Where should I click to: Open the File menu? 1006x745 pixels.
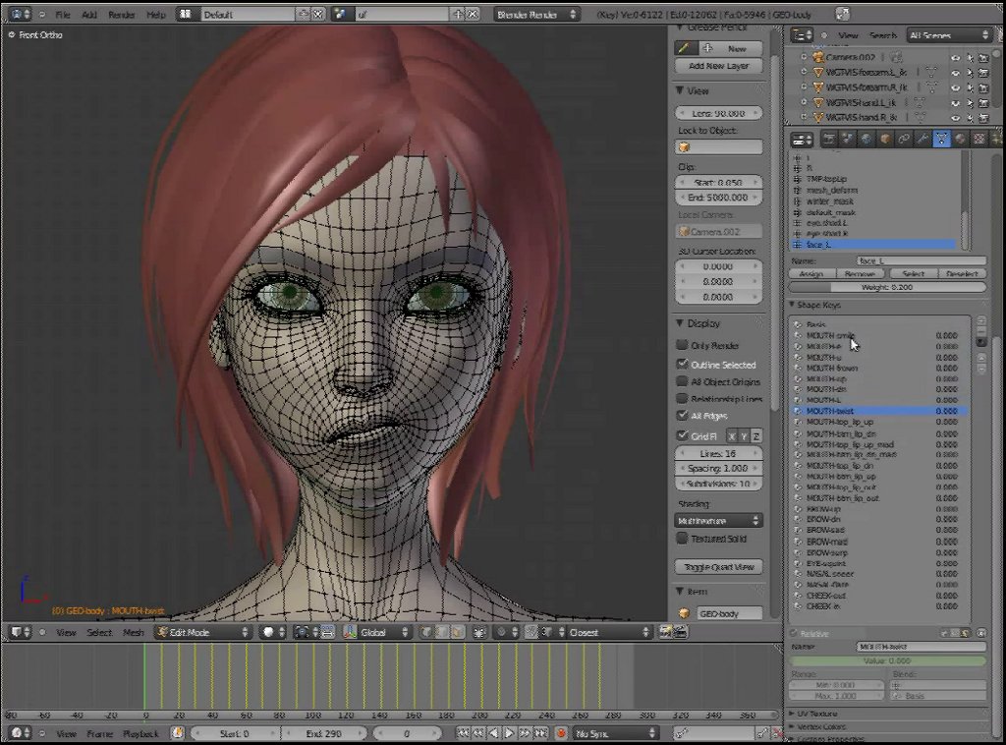[x=63, y=15]
